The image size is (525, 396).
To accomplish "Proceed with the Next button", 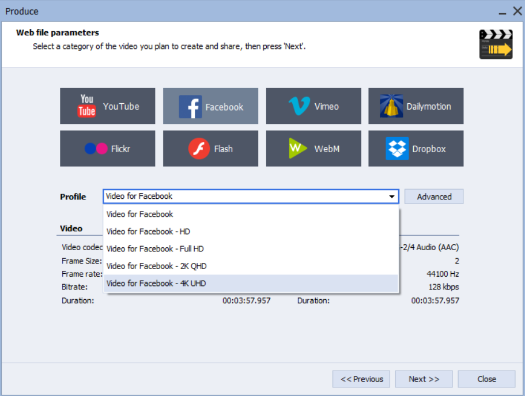I will point(424,379).
